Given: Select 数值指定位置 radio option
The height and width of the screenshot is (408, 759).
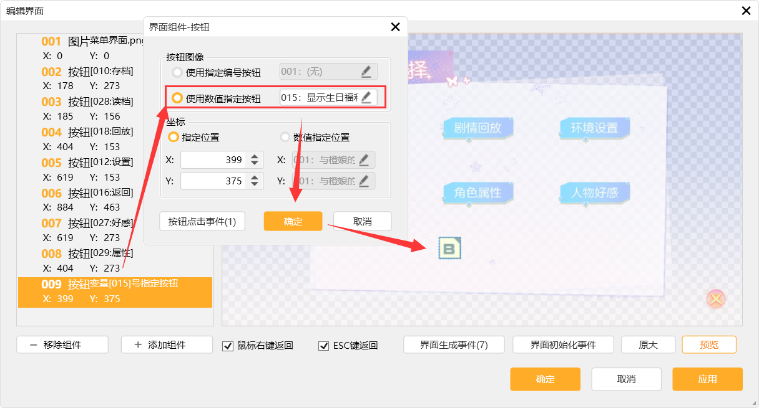Looking at the screenshot, I should (x=285, y=137).
